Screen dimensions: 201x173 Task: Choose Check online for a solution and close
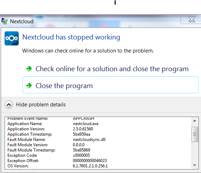tap(110, 69)
